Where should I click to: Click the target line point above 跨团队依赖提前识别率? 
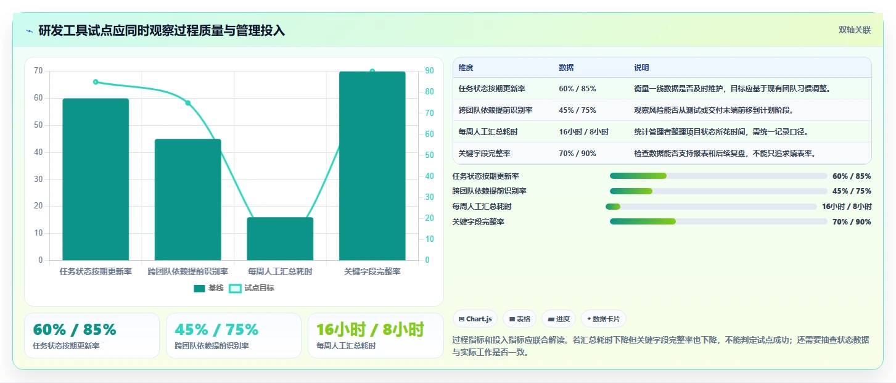187,103
